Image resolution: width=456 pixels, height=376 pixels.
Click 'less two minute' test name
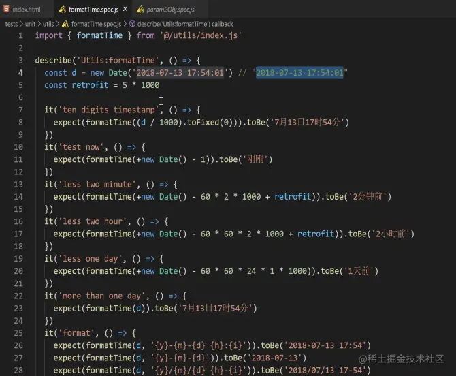click(97, 184)
